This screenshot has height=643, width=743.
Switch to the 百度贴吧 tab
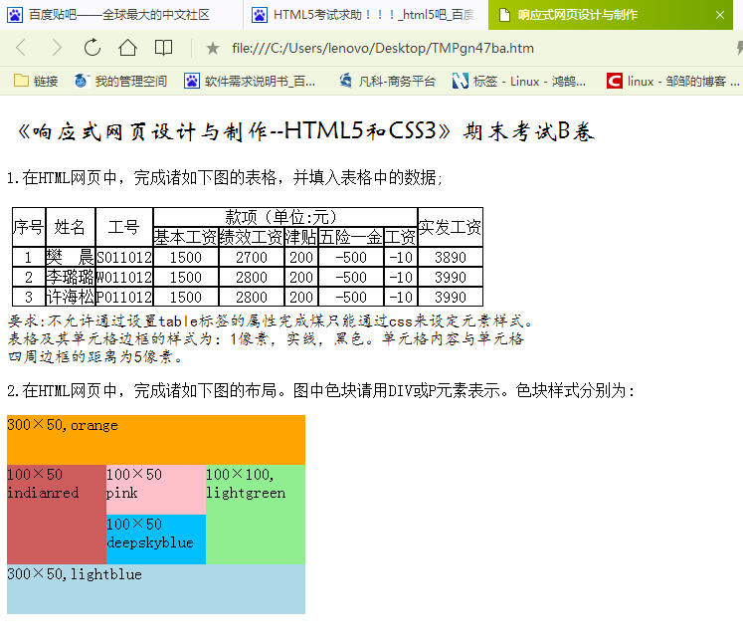(x=121, y=15)
